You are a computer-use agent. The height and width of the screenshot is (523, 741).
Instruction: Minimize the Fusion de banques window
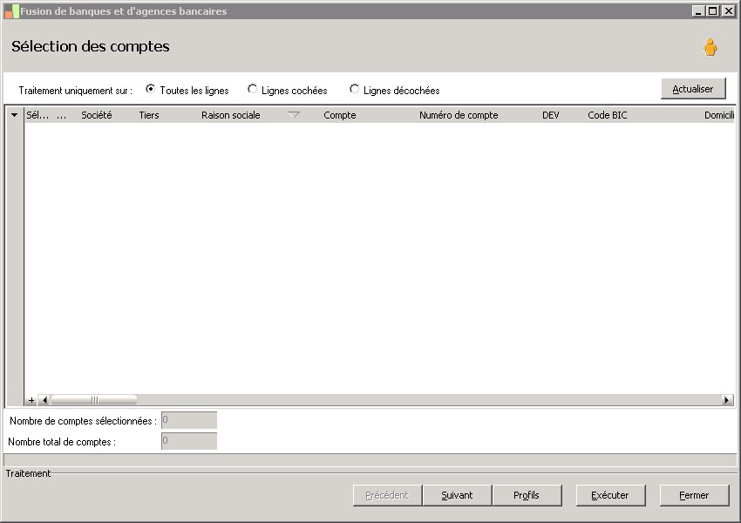[x=699, y=10]
